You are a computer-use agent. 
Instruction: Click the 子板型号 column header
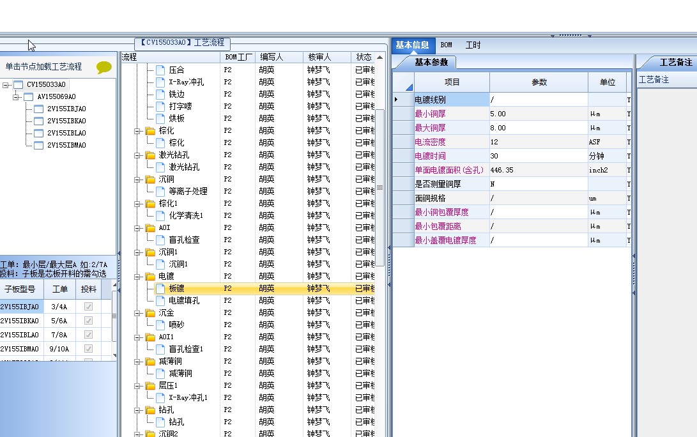(x=21, y=289)
